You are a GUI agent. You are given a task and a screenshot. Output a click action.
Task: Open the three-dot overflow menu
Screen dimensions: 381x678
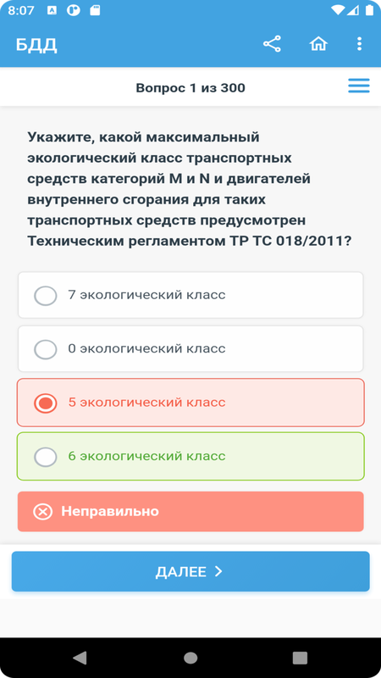359,44
